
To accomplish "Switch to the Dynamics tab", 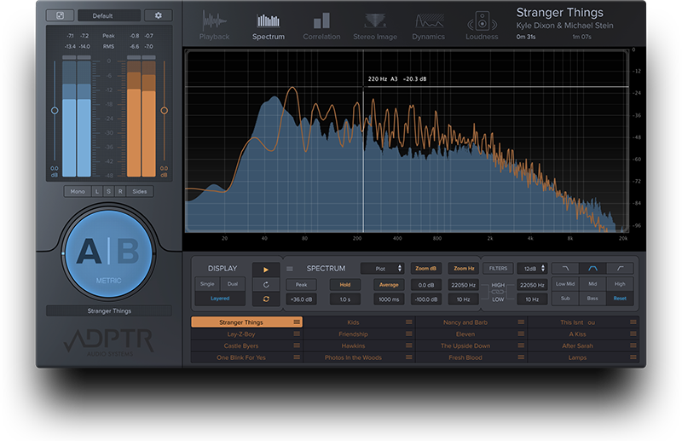I will (428, 24).
